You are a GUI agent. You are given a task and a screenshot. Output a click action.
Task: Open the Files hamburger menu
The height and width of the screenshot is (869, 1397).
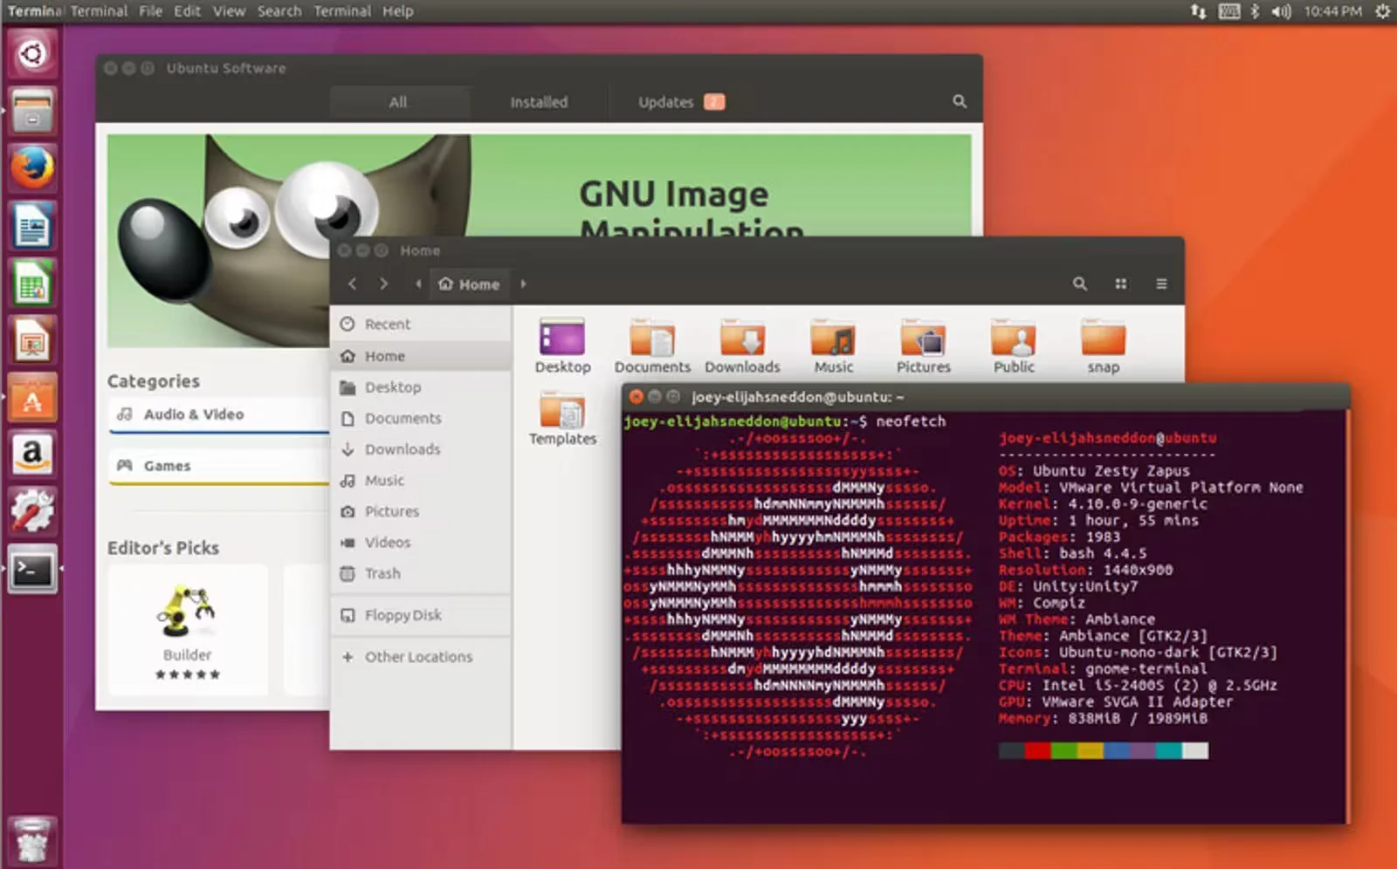(x=1161, y=284)
